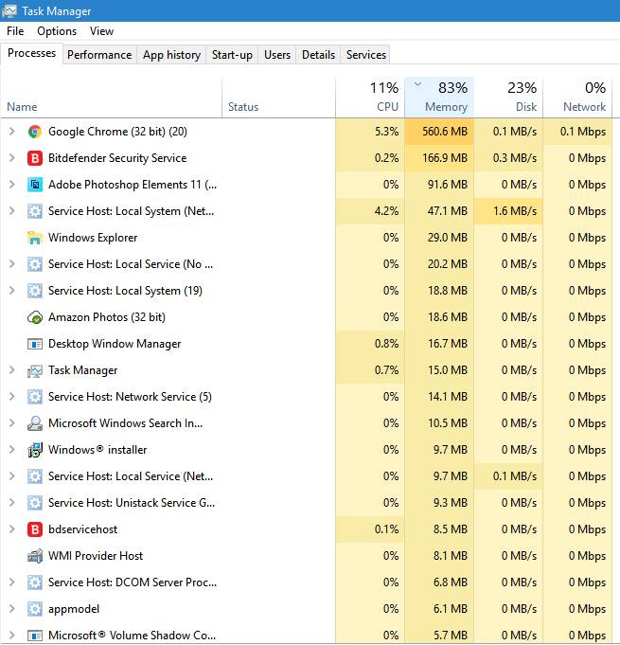This screenshot has width=620, height=645.
Task: Select the Processes tab
Action: [31, 53]
